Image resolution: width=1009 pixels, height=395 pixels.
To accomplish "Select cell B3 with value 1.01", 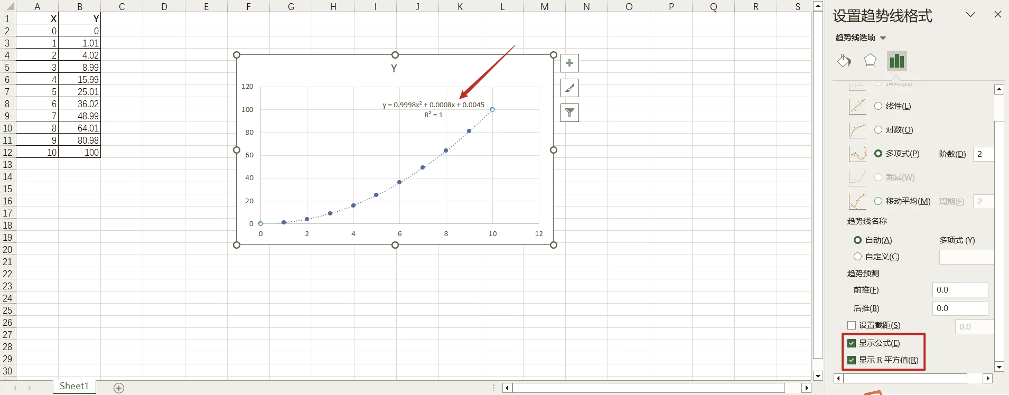I will [x=79, y=43].
